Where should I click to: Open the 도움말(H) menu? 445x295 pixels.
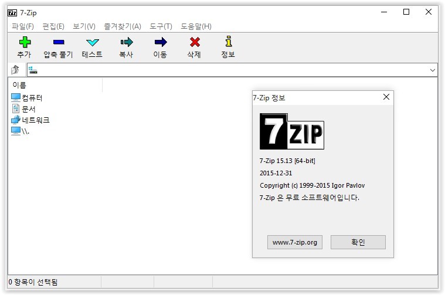pyautogui.click(x=196, y=26)
